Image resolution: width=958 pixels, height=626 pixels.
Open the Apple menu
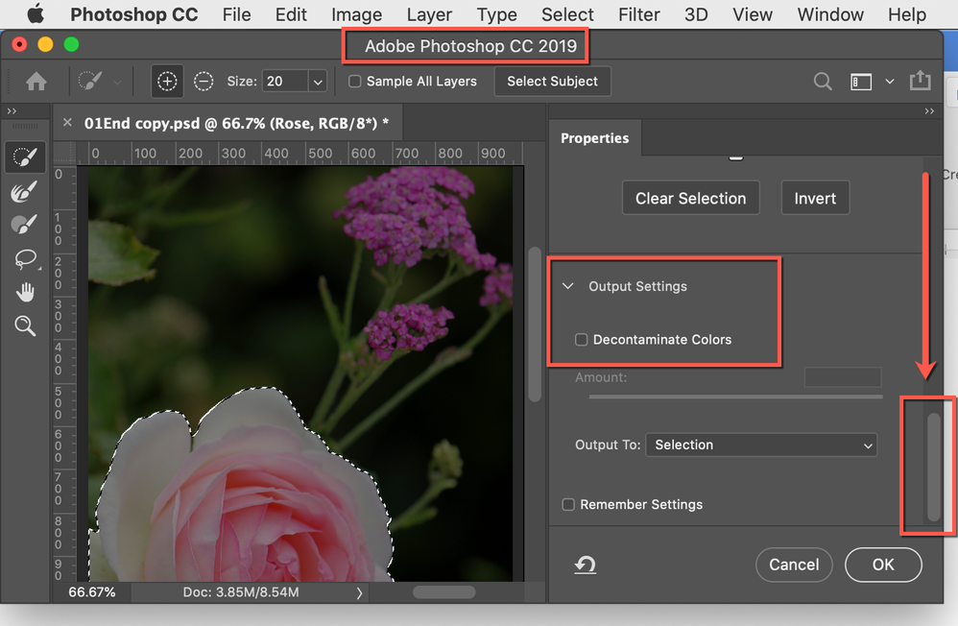pyautogui.click(x=36, y=14)
